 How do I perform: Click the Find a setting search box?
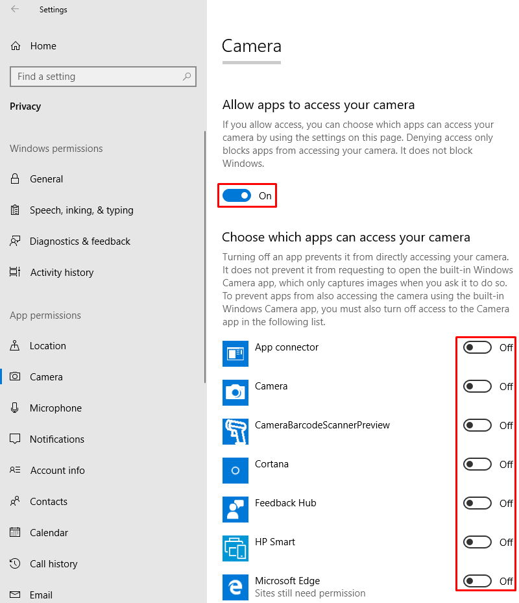click(x=103, y=77)
